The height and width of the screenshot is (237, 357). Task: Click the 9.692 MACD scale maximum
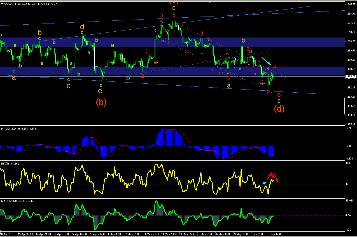tap(349, 128)
